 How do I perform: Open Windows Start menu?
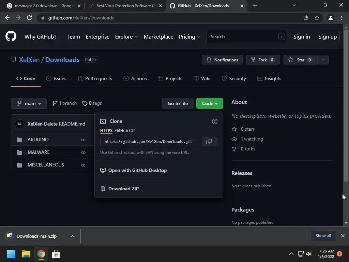[x=11, y=254]
